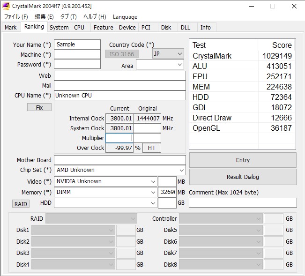Focus the Mail input field
This screenshot has width=305, height=276.
(x=120, y=86)
